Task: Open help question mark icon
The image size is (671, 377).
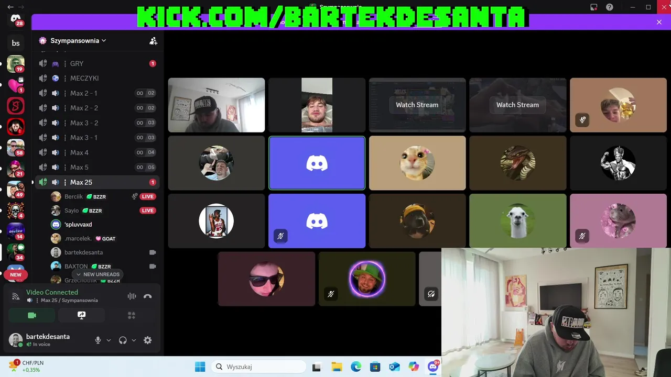Action: click(610, 7)
